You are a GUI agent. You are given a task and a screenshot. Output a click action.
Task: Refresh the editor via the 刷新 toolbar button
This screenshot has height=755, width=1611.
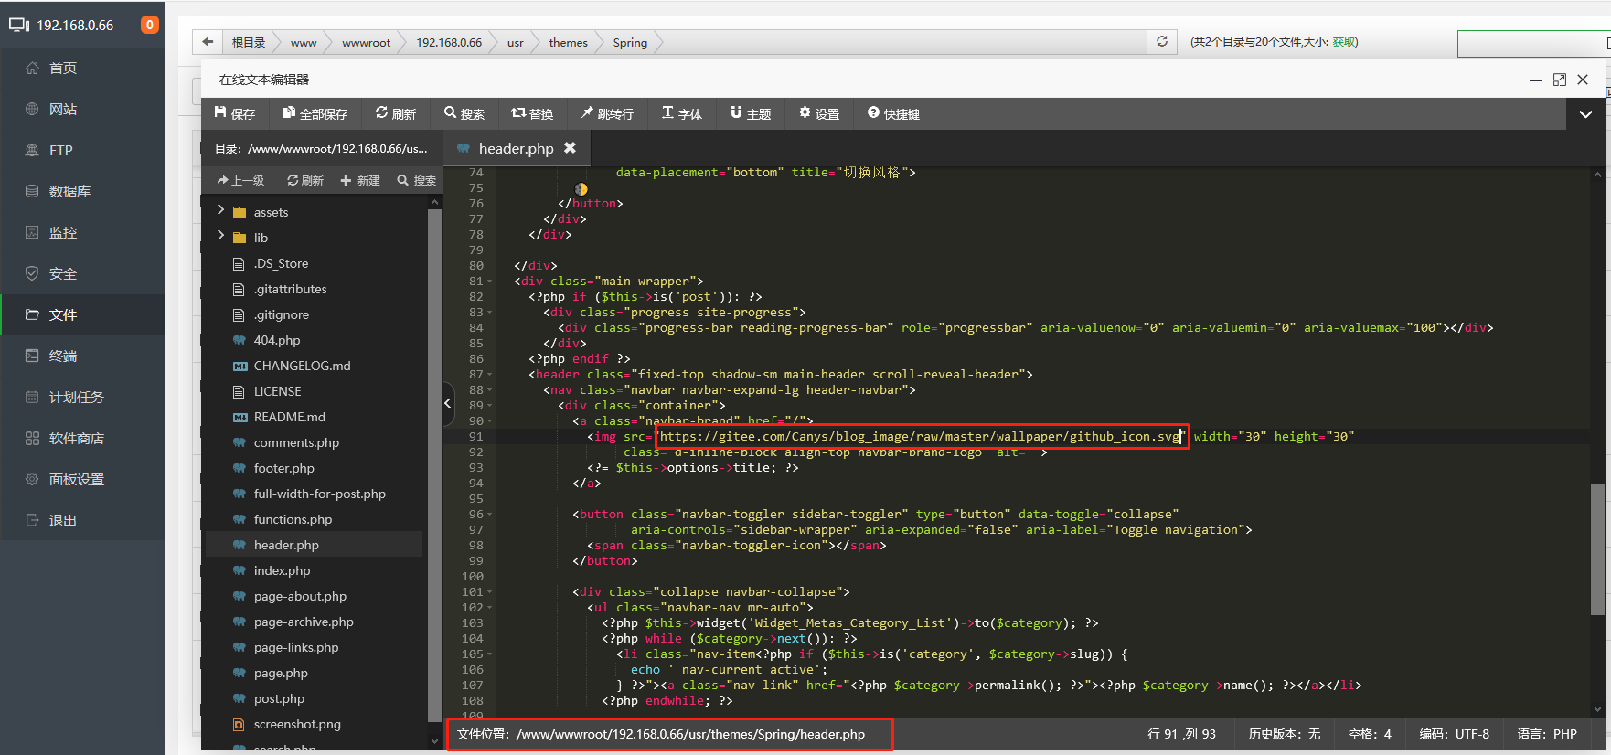pos(395,113)
